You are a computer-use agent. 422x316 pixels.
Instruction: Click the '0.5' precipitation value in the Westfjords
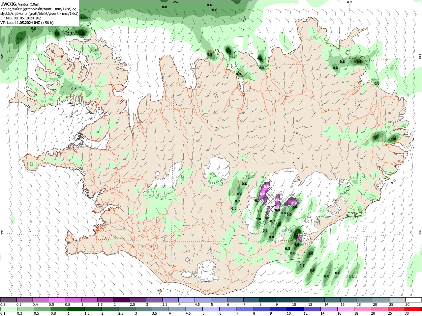pyautogui.click(x=74, y=89)
